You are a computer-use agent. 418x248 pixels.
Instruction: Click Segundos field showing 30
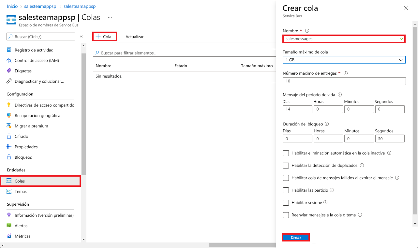point(390,139)
